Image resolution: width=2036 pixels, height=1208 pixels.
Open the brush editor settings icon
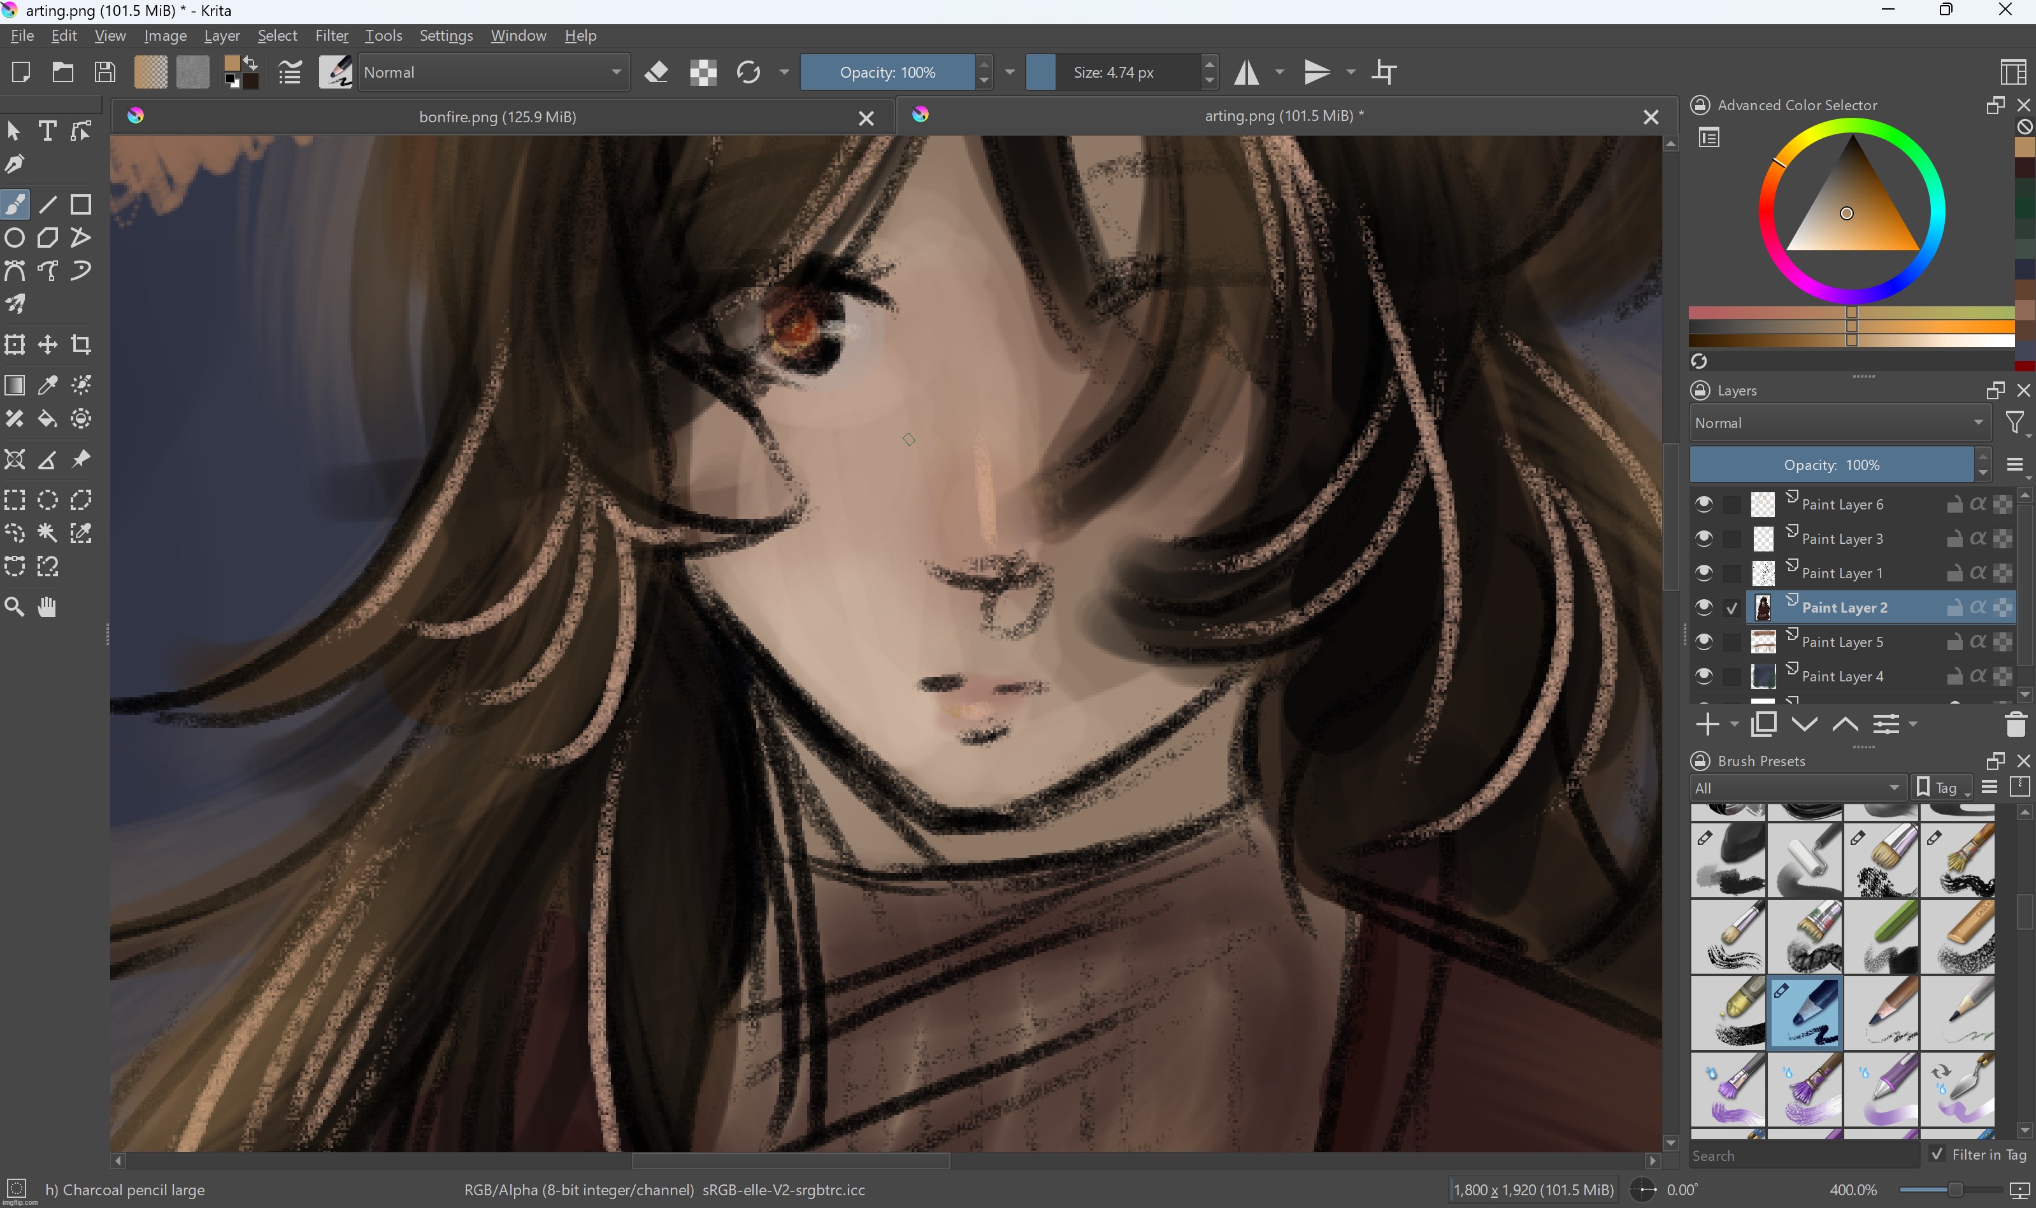tap(290, 73)
